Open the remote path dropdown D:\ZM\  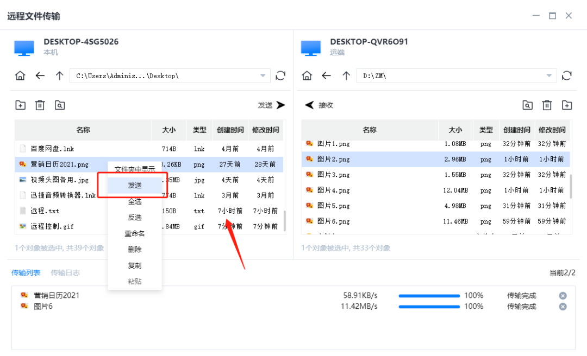(549, 75)
